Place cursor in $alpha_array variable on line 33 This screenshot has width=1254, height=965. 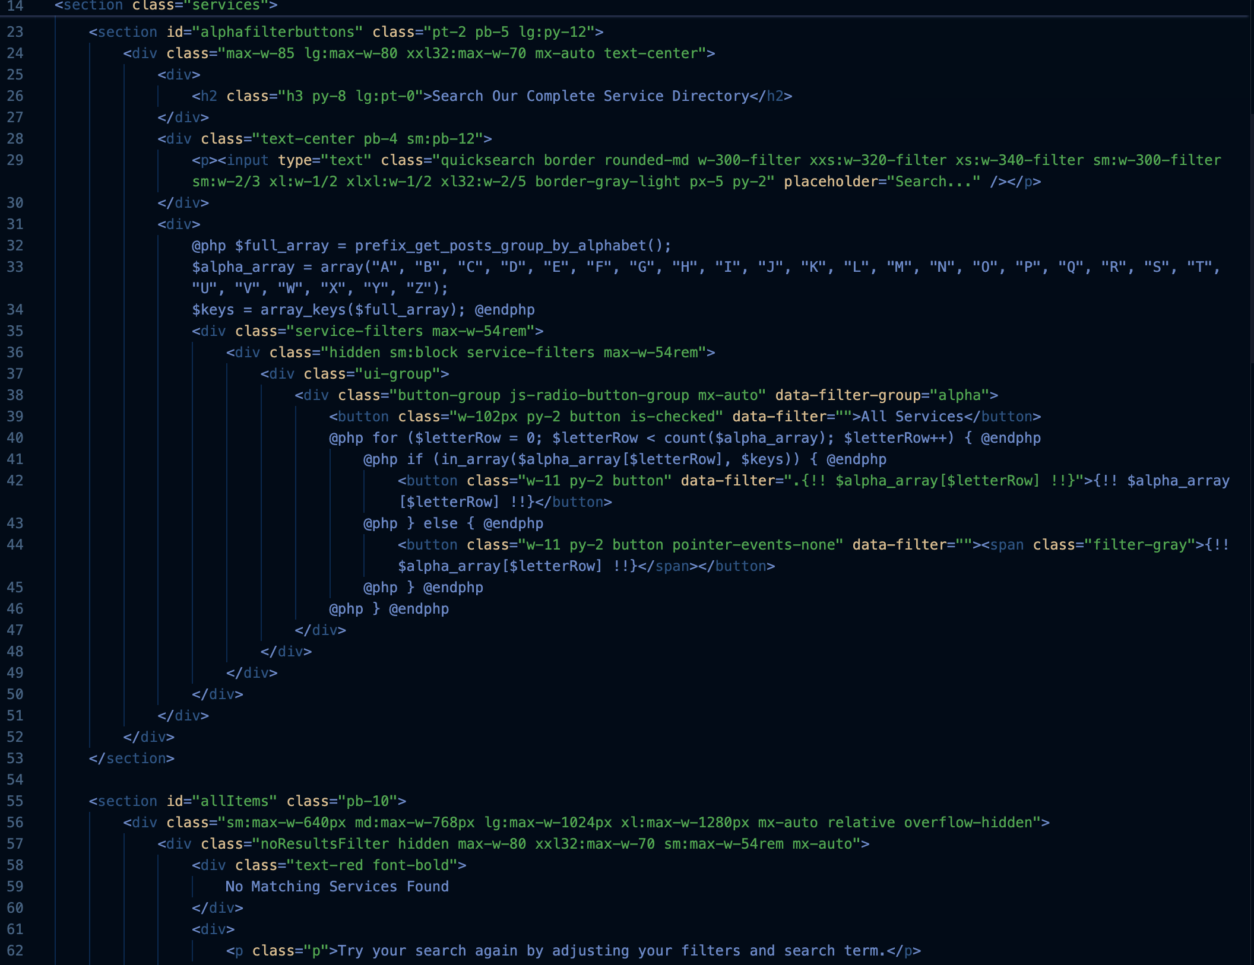pos(243,267)
